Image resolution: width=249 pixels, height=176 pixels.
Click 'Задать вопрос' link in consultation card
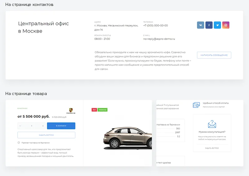coord(212,148)
